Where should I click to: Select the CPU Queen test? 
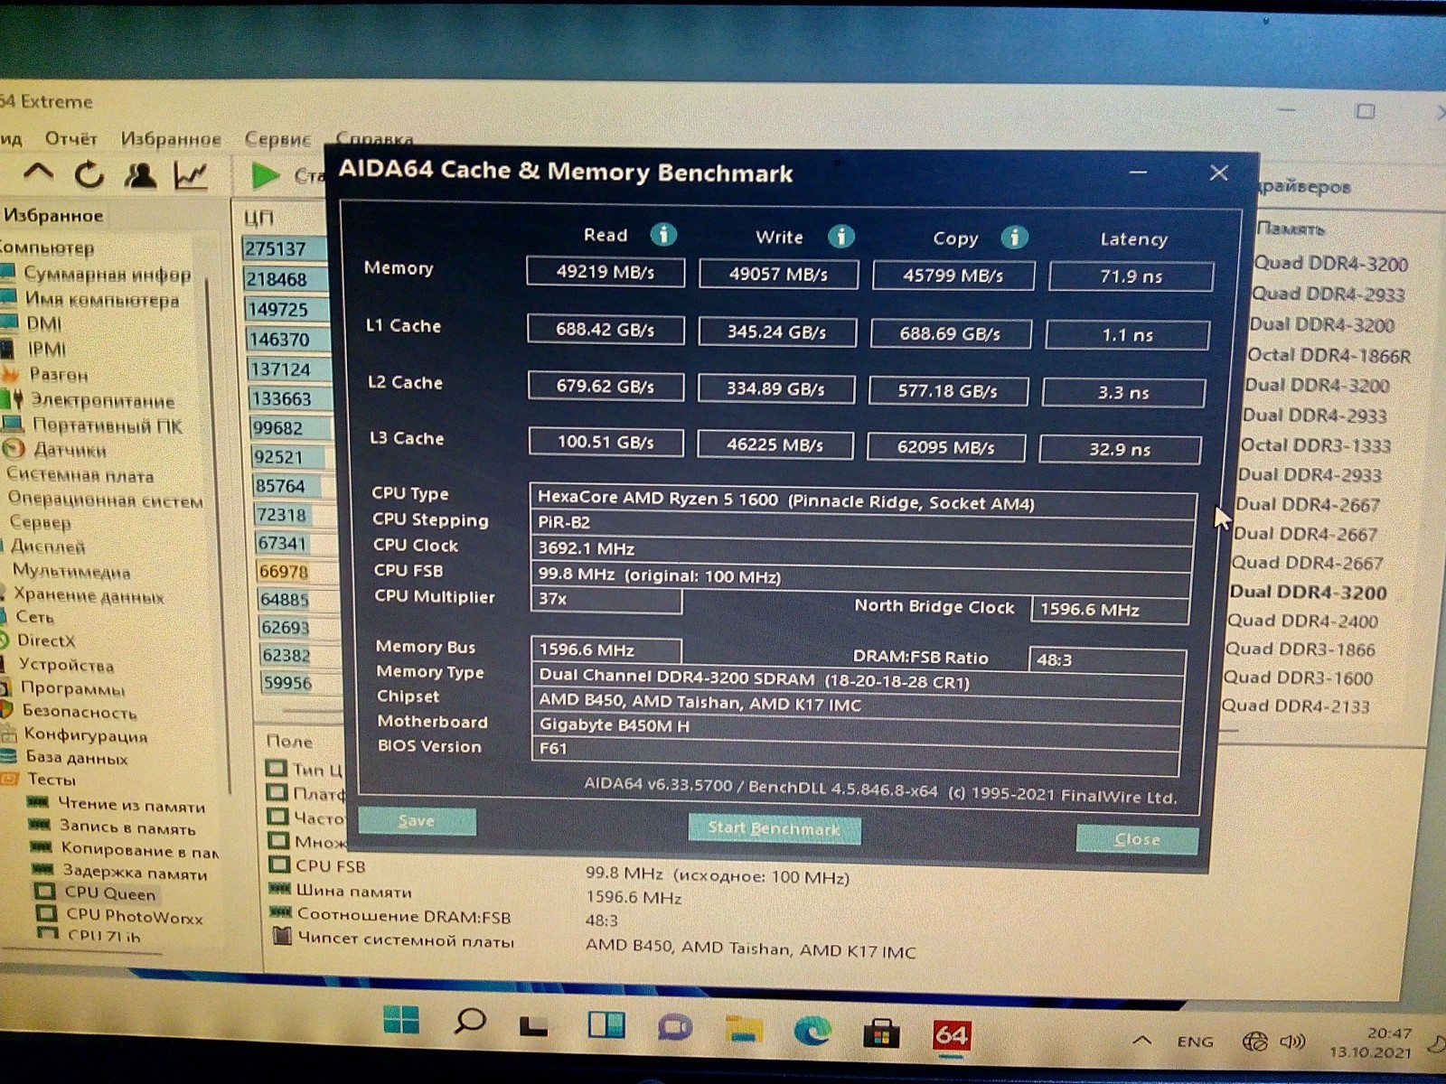click(x=110, y=894)
